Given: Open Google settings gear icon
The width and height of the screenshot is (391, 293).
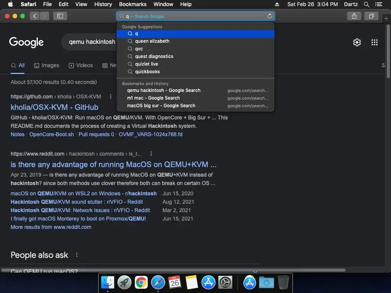Looking at the screenshot, I should tap(357, 42).
